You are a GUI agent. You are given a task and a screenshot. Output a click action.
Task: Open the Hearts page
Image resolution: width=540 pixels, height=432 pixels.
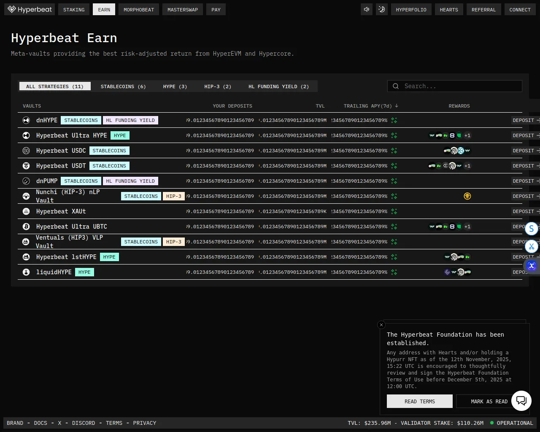tap(449, 9)
